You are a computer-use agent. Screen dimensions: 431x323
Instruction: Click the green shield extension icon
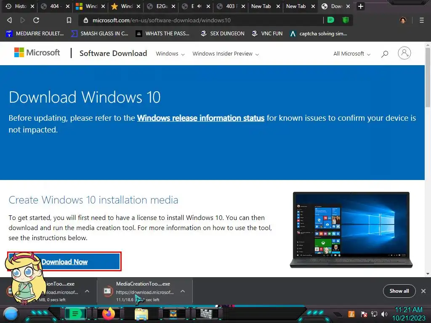(346, 20)
